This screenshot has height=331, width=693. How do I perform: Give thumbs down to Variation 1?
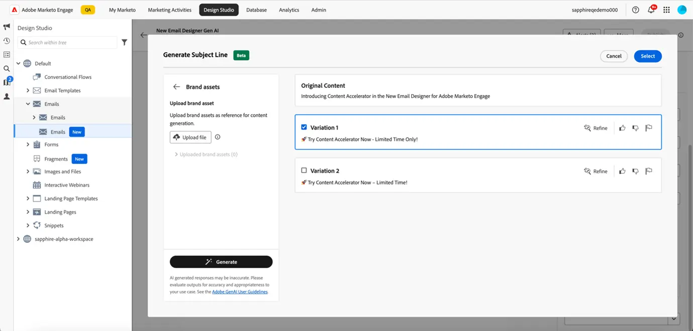pos(635,128)
